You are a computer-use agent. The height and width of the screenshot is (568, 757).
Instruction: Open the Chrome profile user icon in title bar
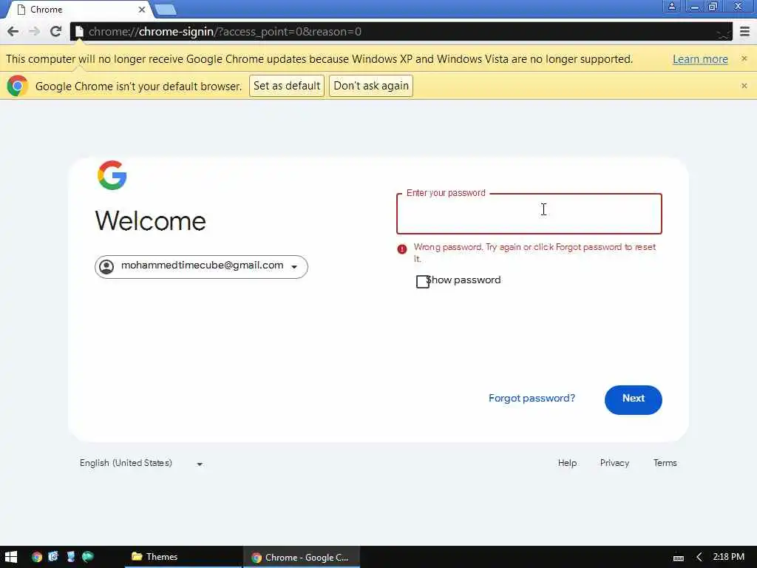(x=671, y=6)
